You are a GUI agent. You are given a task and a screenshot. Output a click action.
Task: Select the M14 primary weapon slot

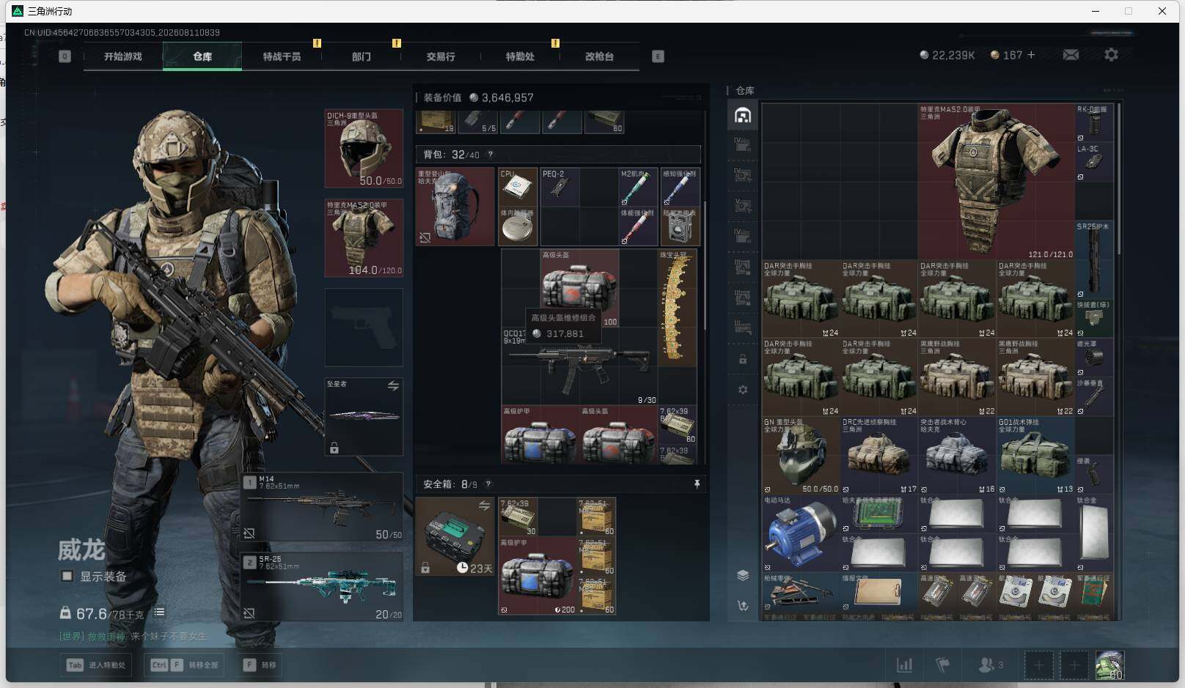point(323,507)
